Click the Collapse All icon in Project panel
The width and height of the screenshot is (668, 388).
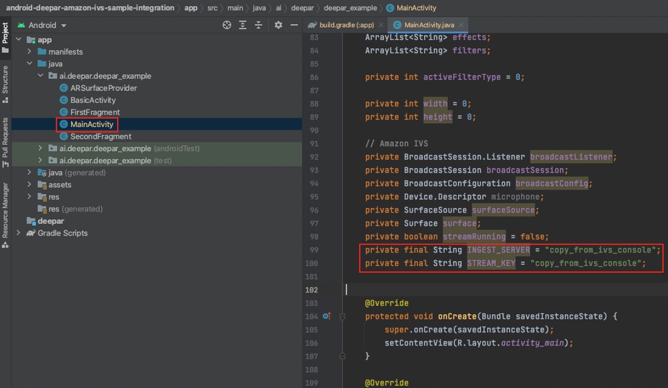point(259,25)
